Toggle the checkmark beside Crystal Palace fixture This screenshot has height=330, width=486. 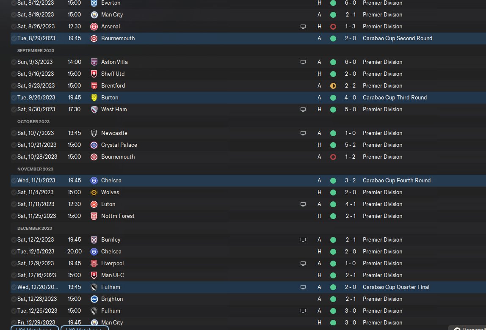click(x=14, y=145)
